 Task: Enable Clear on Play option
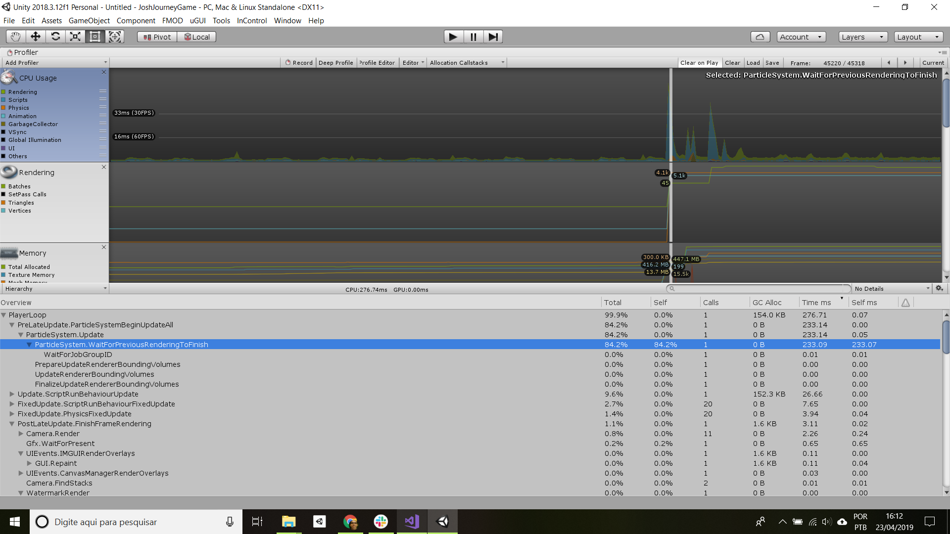699,62
